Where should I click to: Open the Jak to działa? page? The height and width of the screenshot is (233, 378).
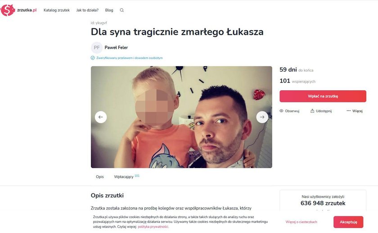tap(87, 10)
